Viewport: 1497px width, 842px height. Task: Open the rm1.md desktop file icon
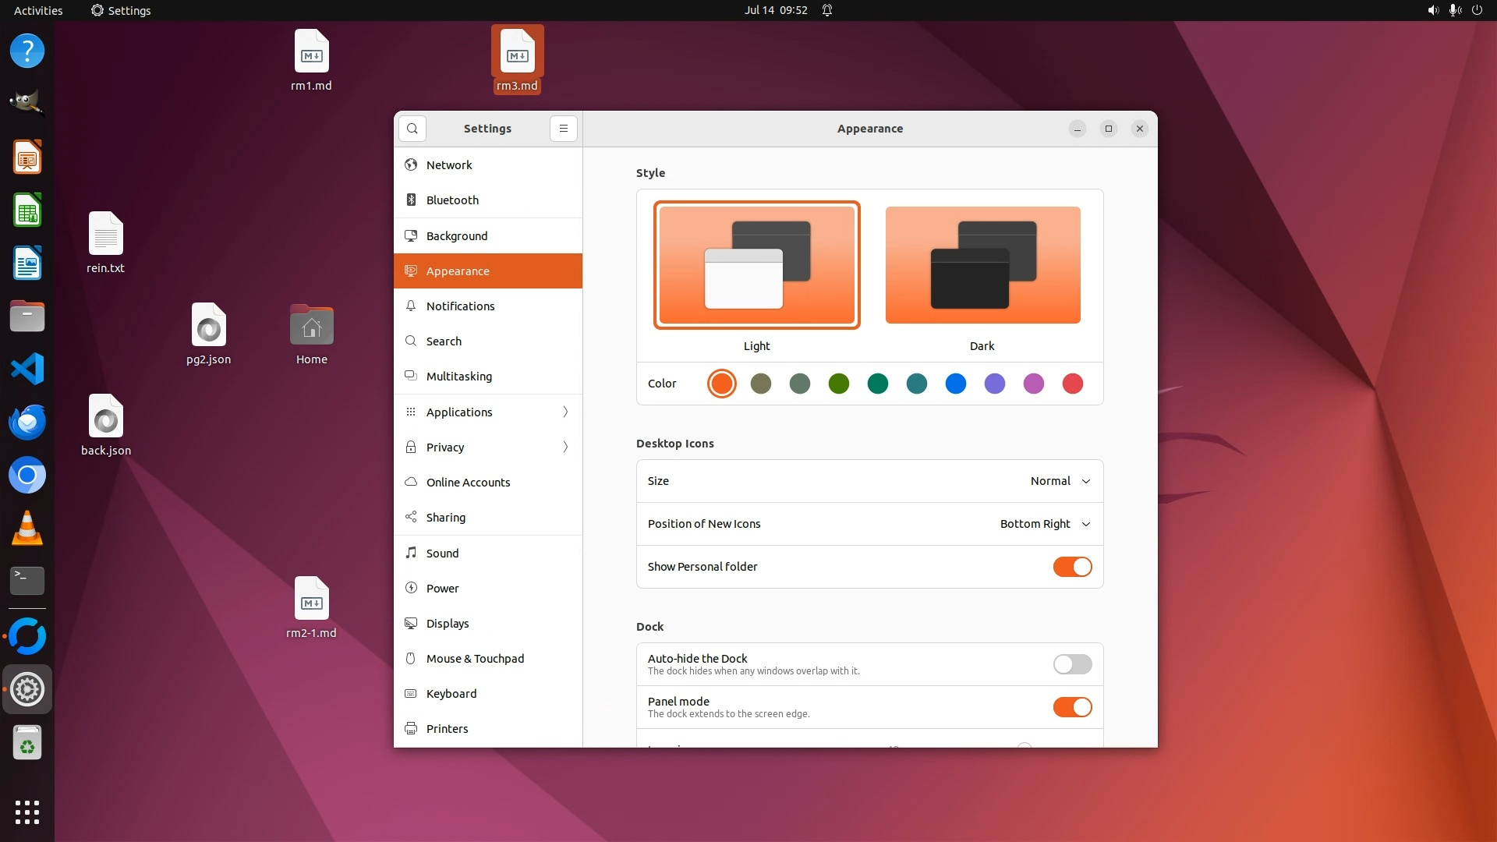(311, 52)
